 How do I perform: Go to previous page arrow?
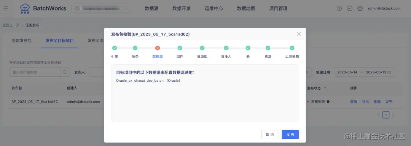379,115
